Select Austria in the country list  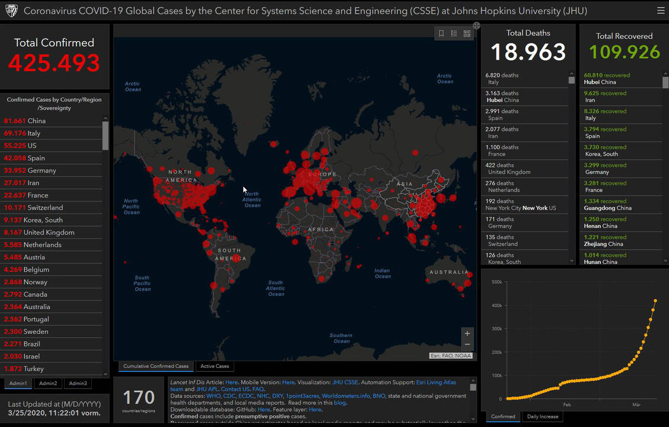[x=52, y=257]
